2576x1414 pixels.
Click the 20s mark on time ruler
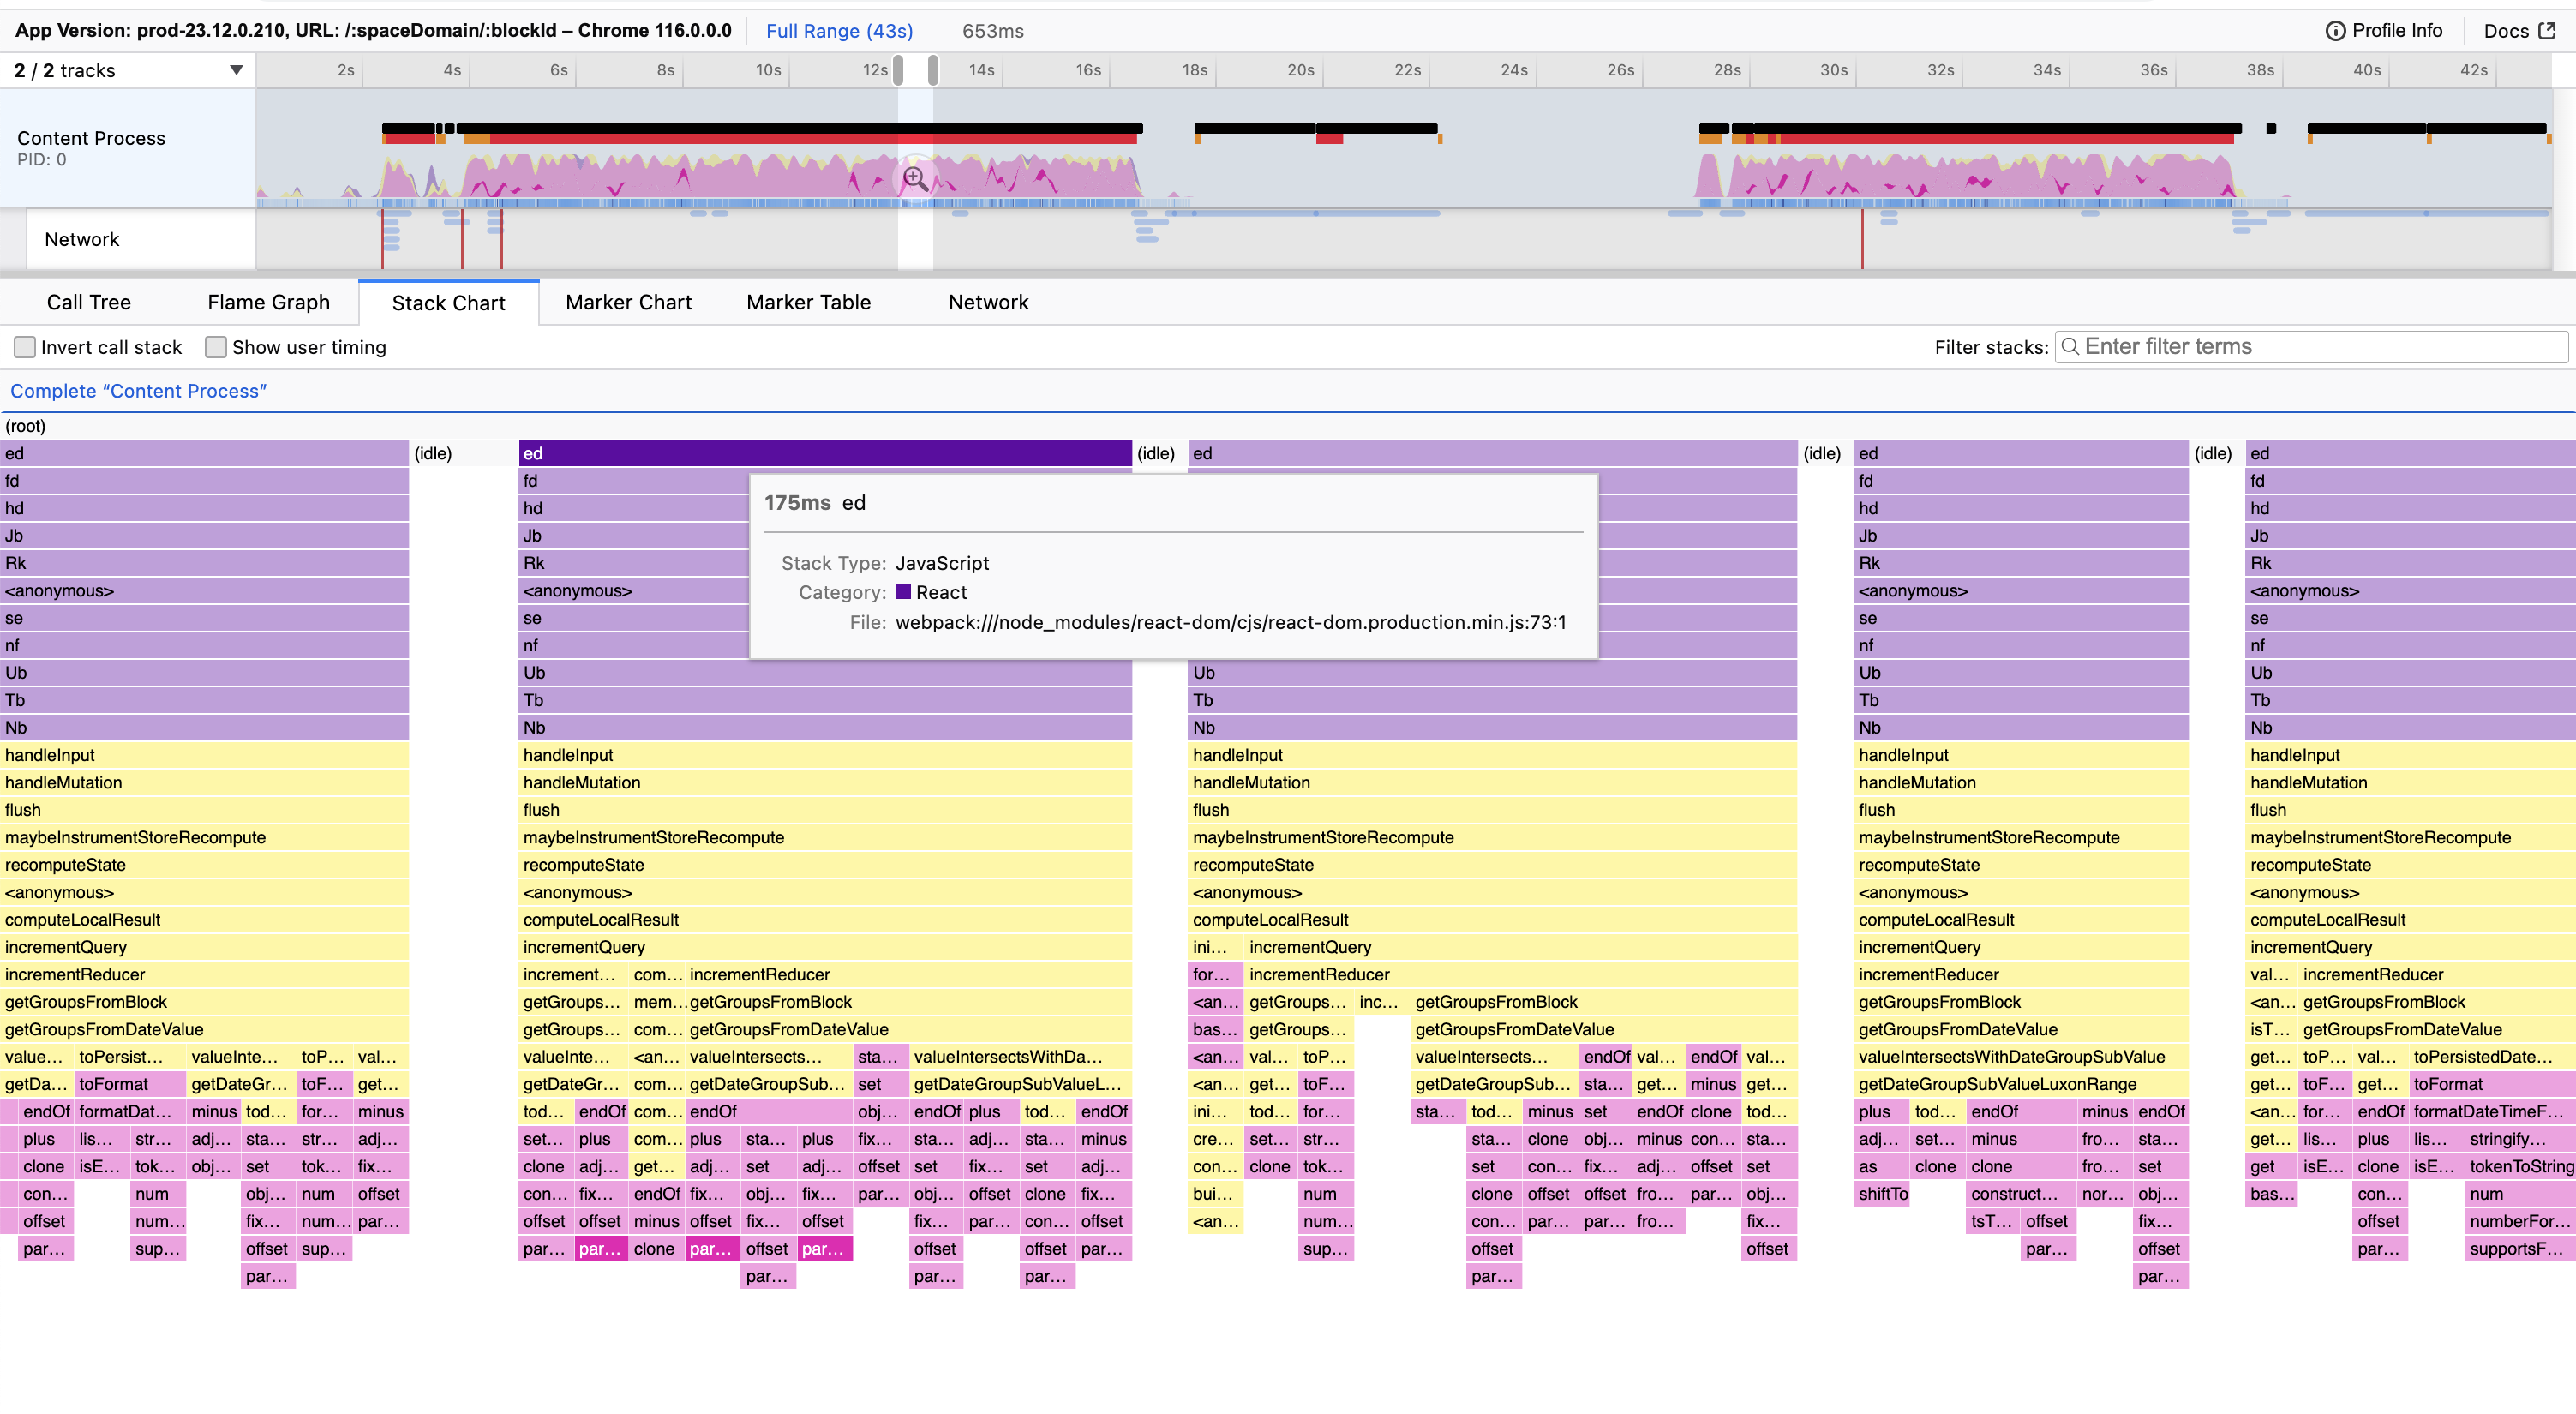point(1300,70)
